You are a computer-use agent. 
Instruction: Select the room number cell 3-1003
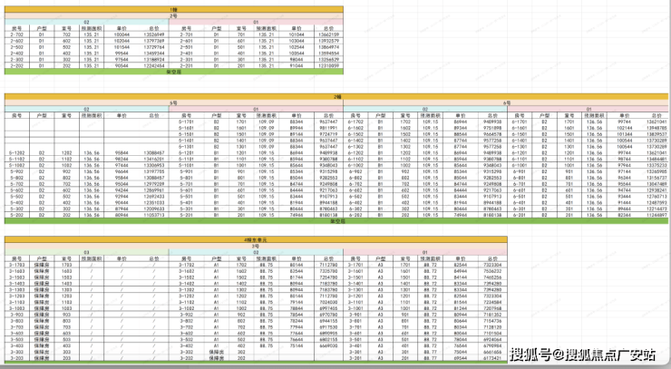(17, 308)
